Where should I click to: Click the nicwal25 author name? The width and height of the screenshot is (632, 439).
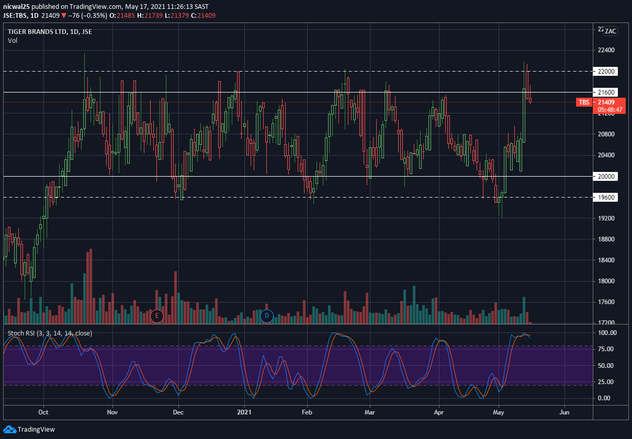pyautogui.click(x=16, y=7)
